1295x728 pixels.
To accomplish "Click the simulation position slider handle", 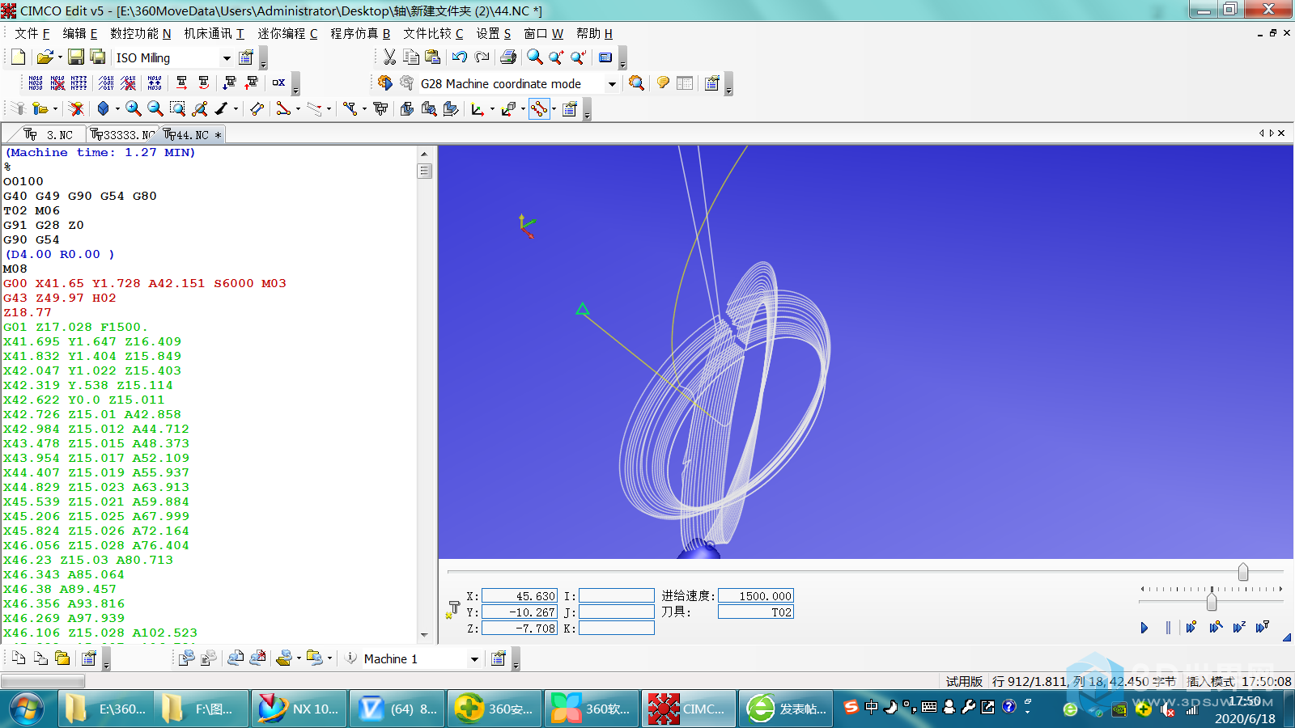I will pos(1243,572).
